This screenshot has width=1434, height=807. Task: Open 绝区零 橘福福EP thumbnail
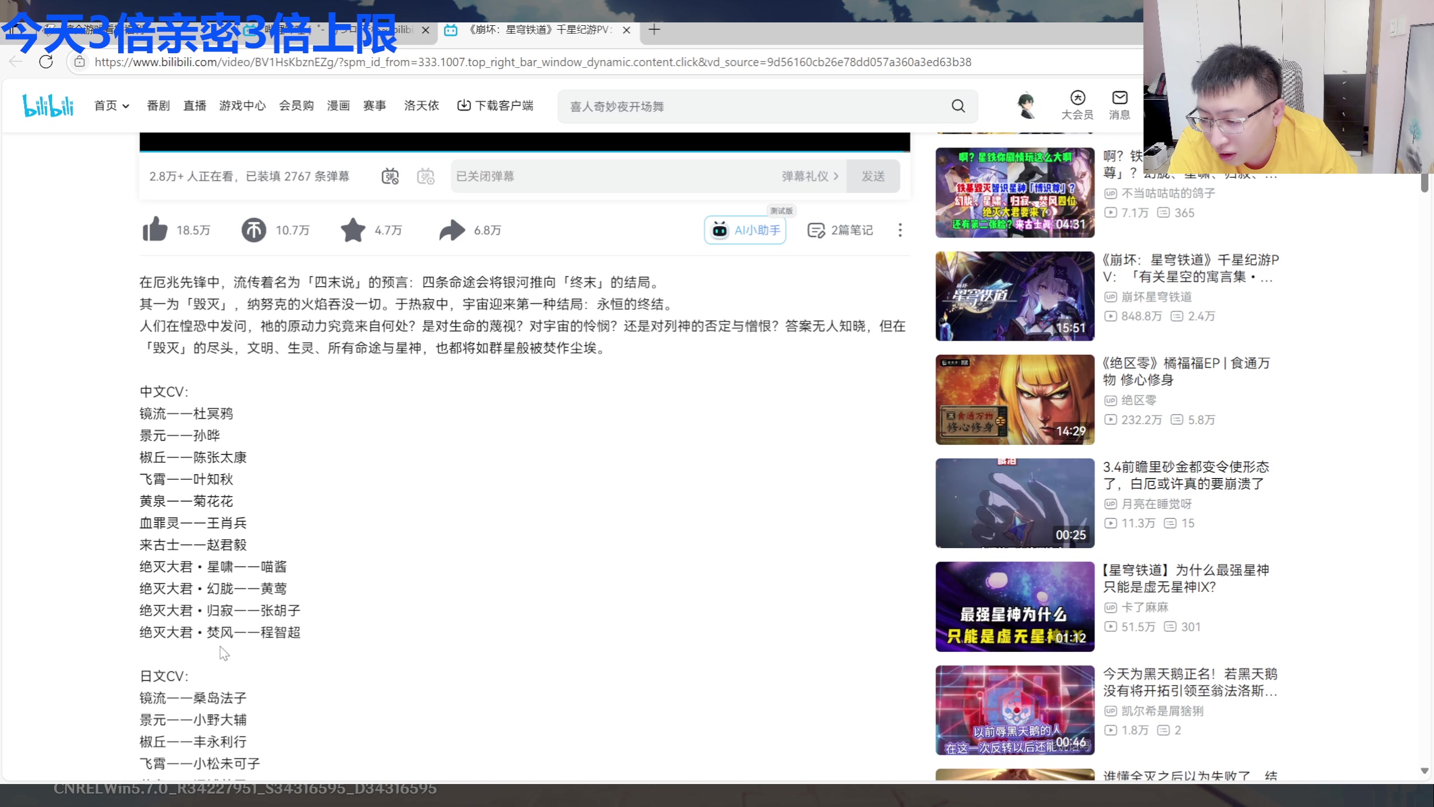point(1014,400)
